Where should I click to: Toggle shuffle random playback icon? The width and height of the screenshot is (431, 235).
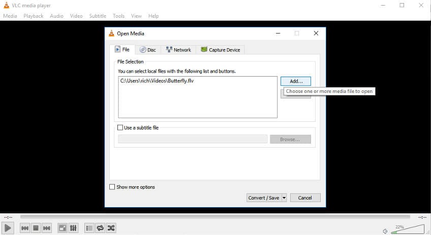[111, 228]
